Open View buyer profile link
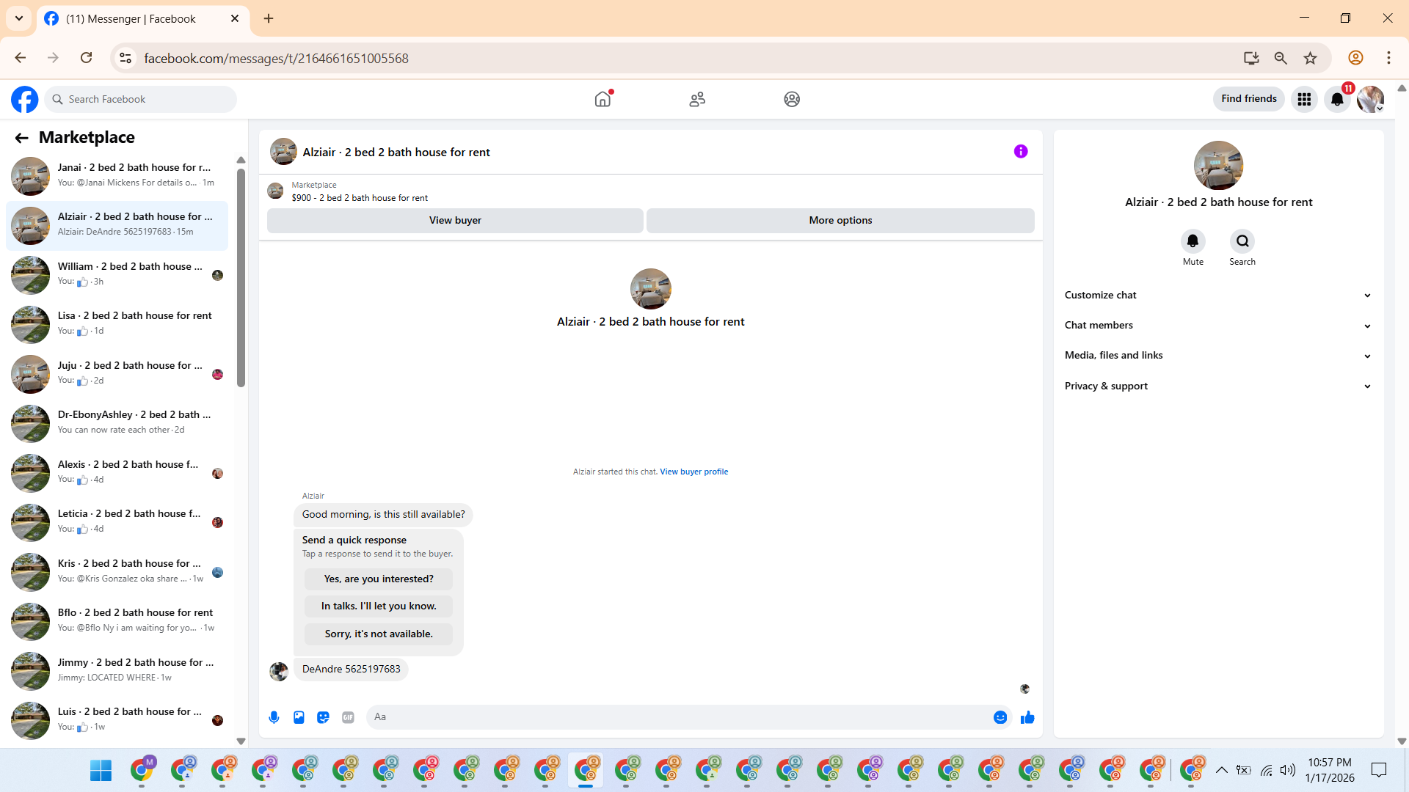 tap(693, 472)
